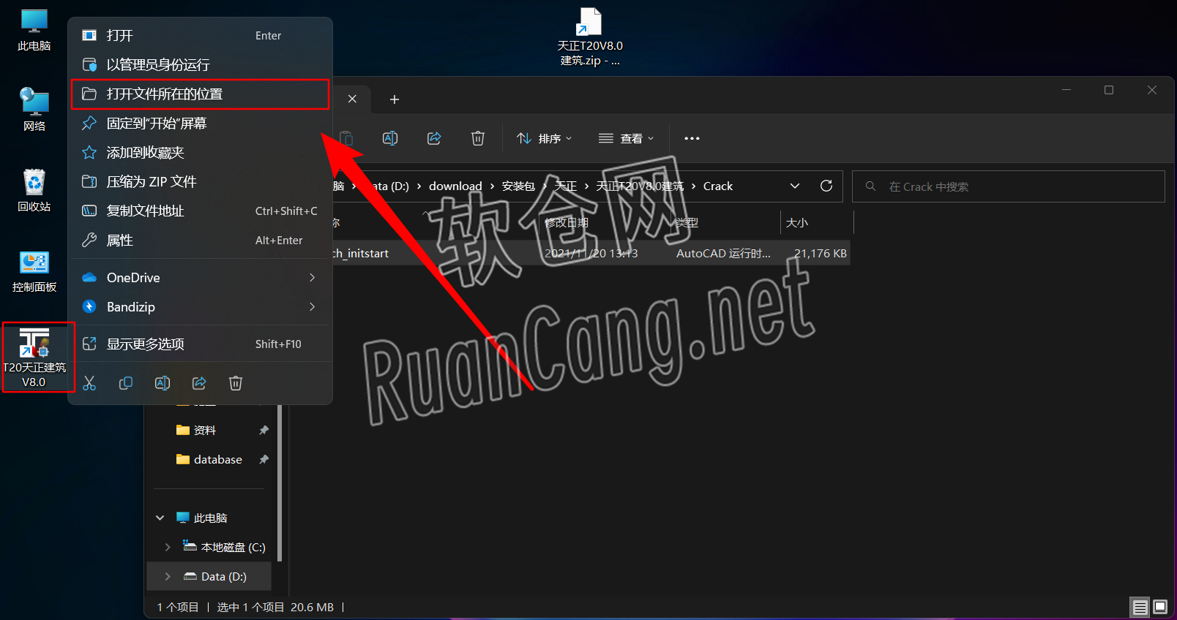The width and height of the screenshot is (1177, 620).
Task: Switch to details view in status bar
Action: pyautogui.click(x=1140, y=607)
